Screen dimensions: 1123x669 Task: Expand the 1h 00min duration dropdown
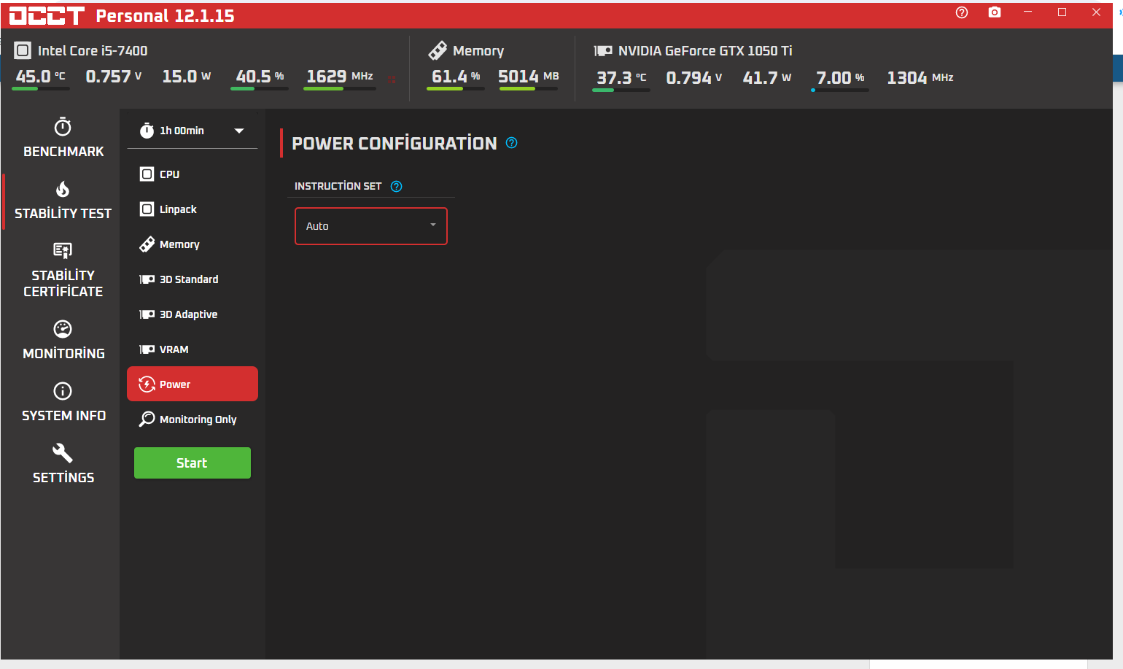pyautogui.click(x=193, y=131)
